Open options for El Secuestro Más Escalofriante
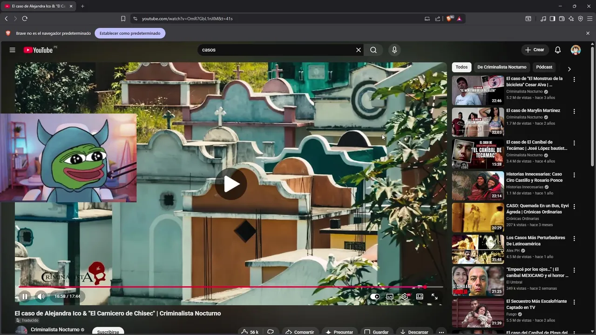The image size is (596, 335). pos(574,302)
